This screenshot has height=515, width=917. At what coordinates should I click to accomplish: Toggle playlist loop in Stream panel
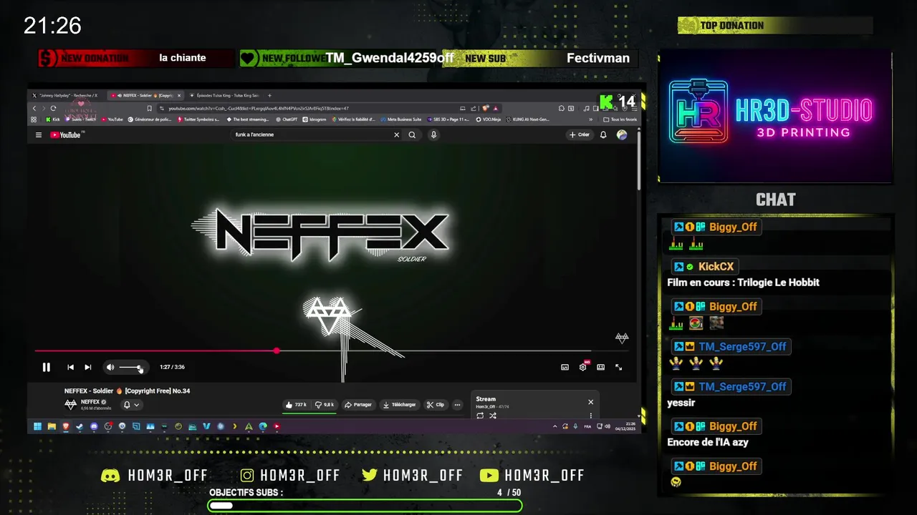480,416
